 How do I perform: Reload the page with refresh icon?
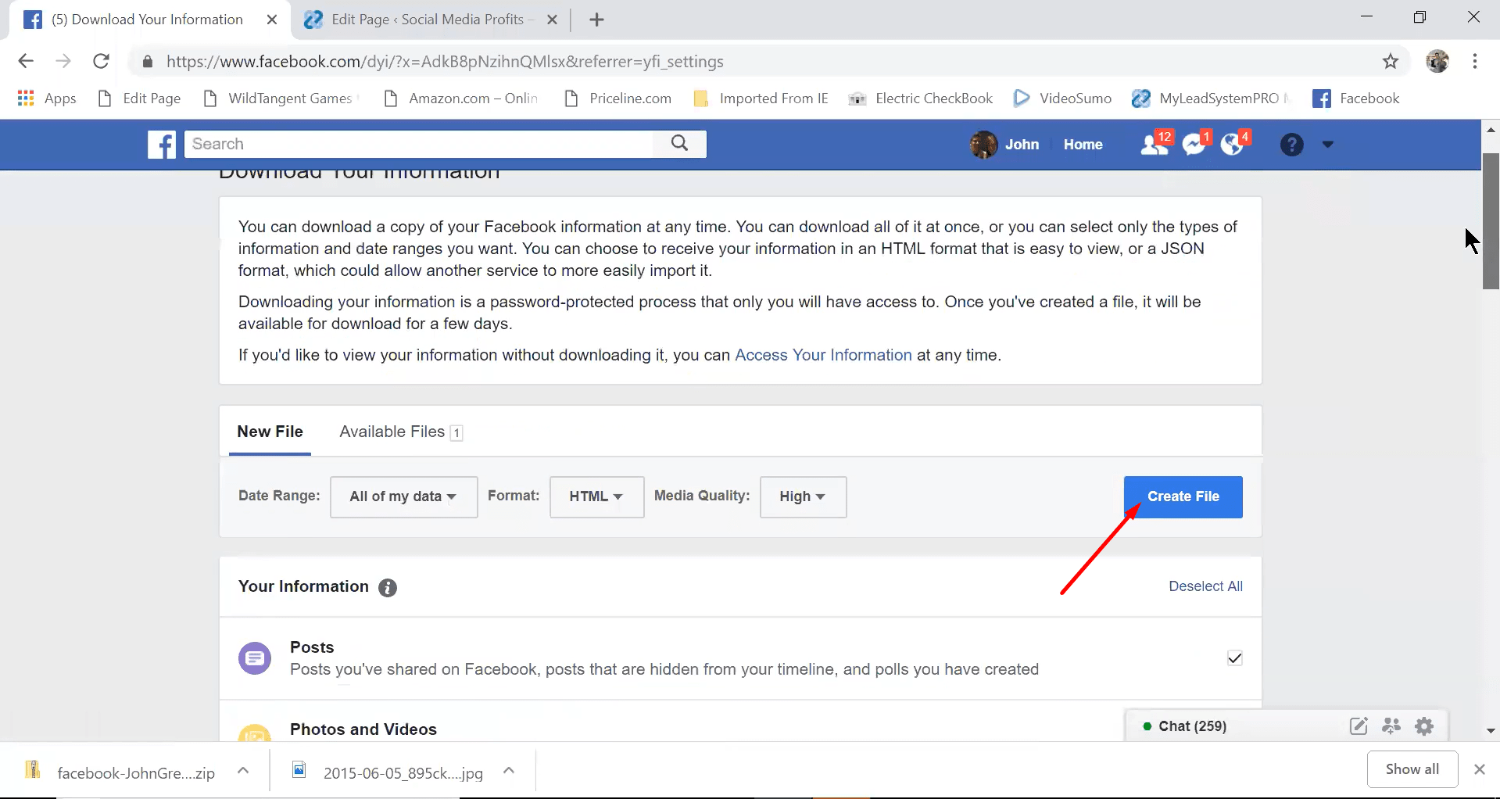click(101, 61)
